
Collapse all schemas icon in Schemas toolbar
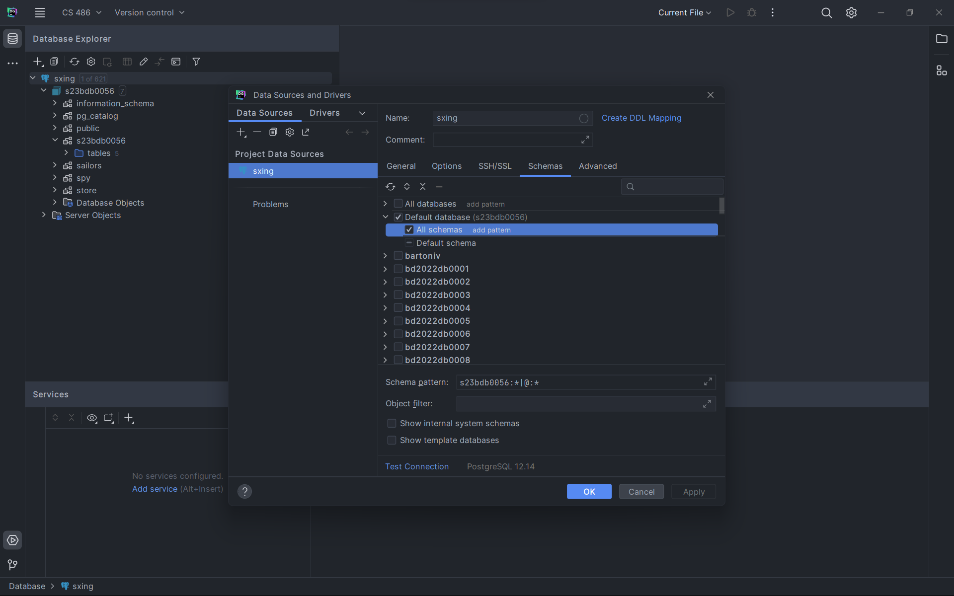pos(423,187)
